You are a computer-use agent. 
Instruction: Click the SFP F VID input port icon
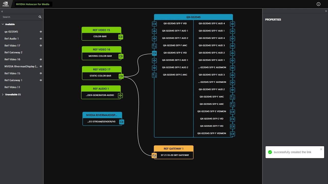click(x=154, y=24)
